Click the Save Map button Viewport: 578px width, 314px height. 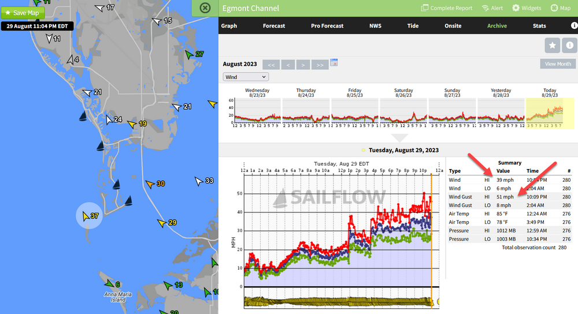pos(23,13)
